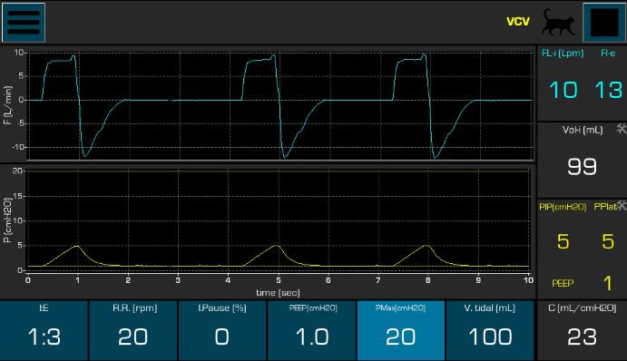The width and height of the screenshot is (627, 361).
Task: Choose the PEEP(cmH2O) setting tile
Action: (x=312, y=330)
